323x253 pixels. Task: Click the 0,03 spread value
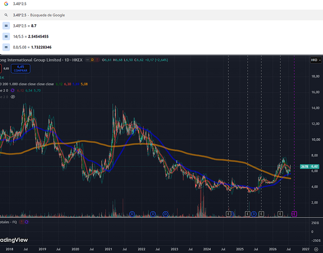[x=6, y=68]
